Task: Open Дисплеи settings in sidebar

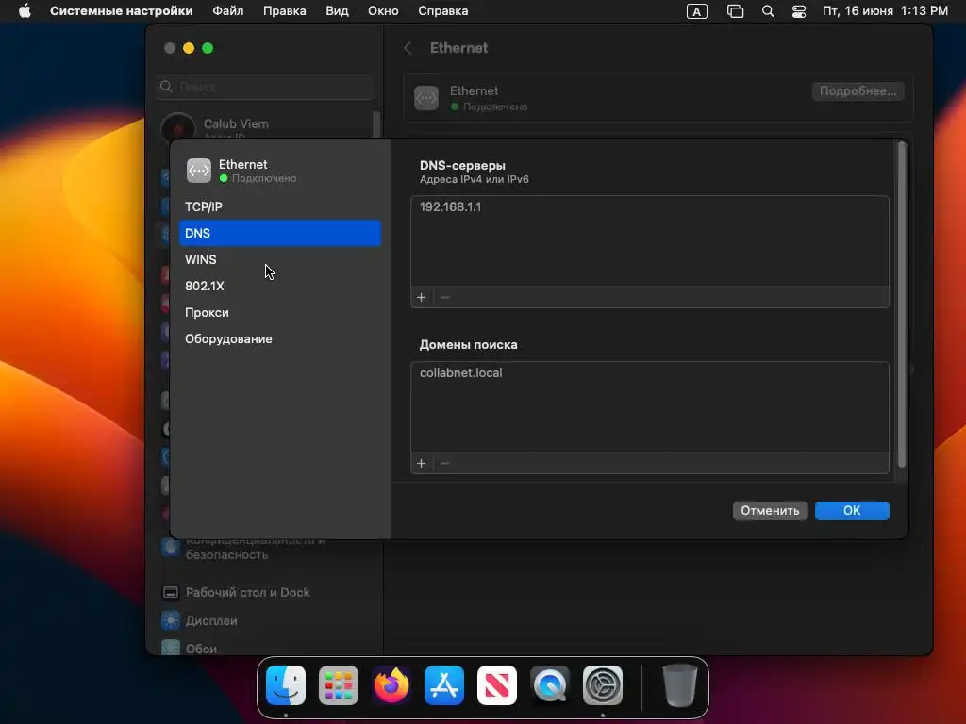Action: coord(211,620)
